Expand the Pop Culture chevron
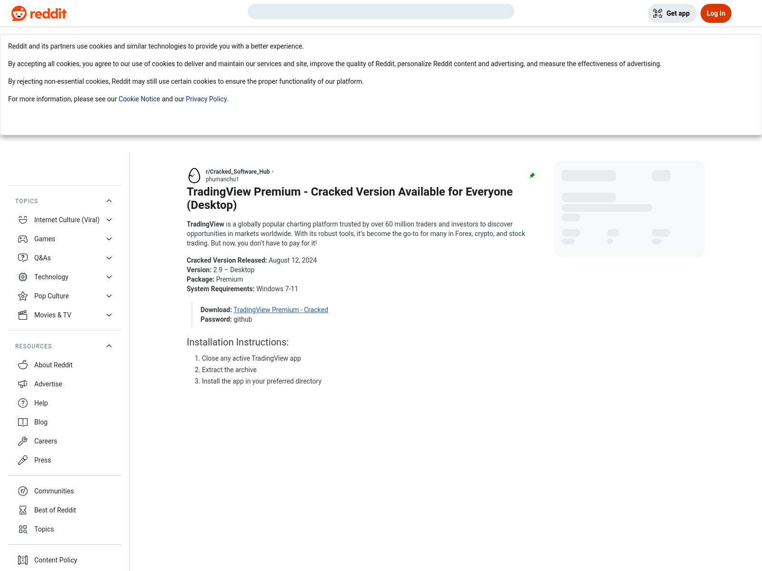The width and height of the screenshot is (762, 571). [x=109, y=296]
